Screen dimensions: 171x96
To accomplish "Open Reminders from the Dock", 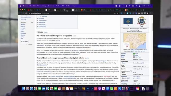I will point(68,89).
